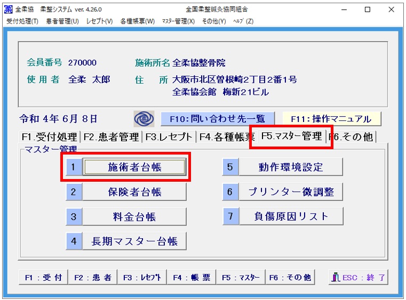Click the ESC 終了 exit button

358,278
